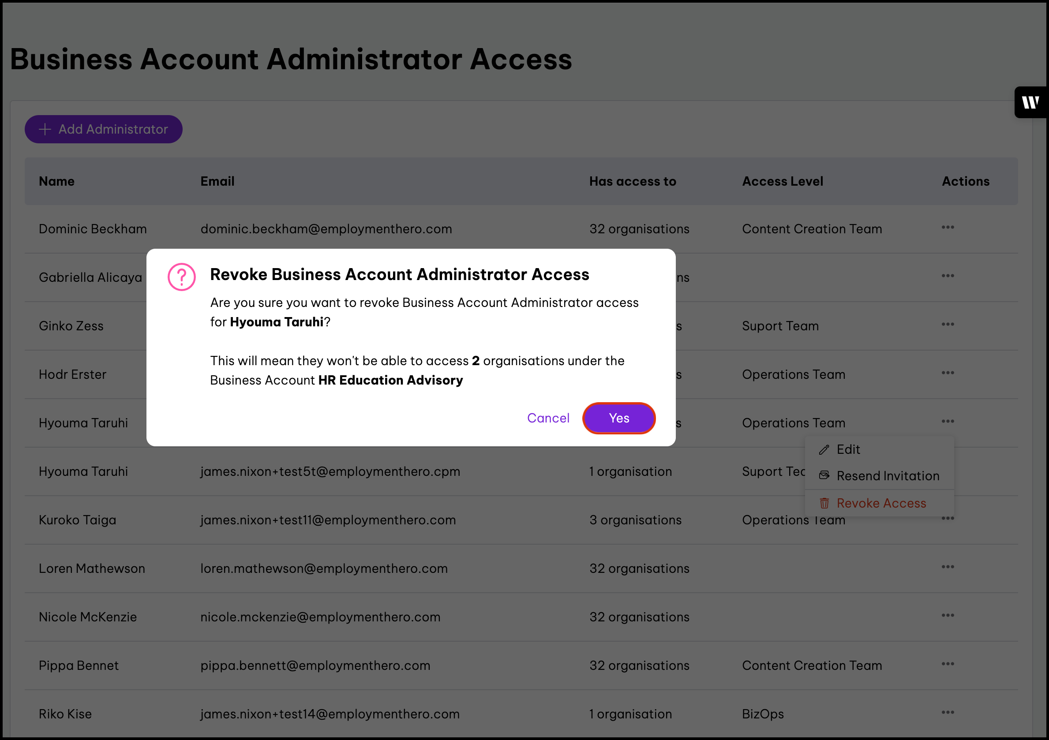Screen dimensions: 1049x740
Task: Click the Name column header
Action: (x=56, y=181)
